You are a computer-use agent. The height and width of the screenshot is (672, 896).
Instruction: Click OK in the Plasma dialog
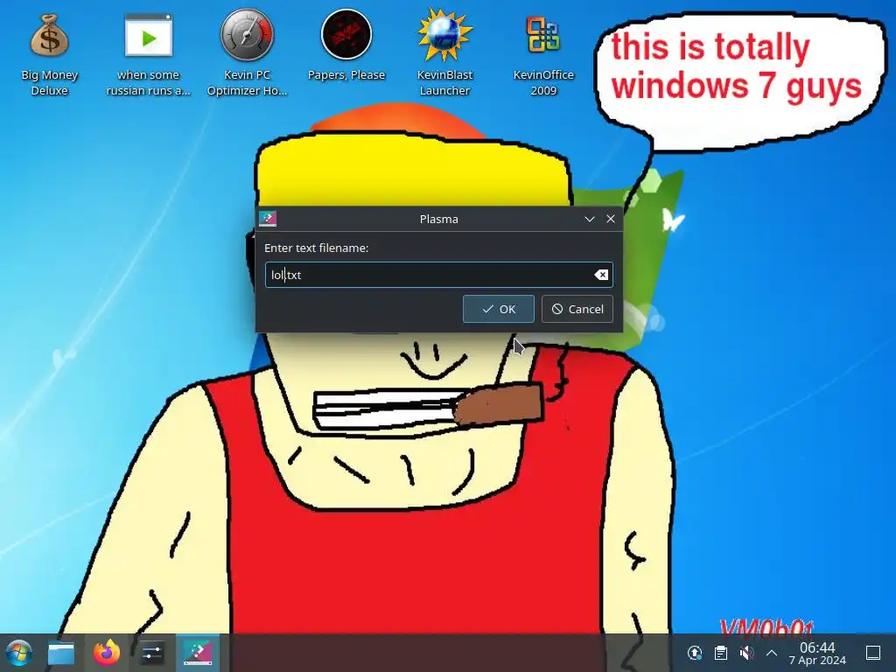498,309
